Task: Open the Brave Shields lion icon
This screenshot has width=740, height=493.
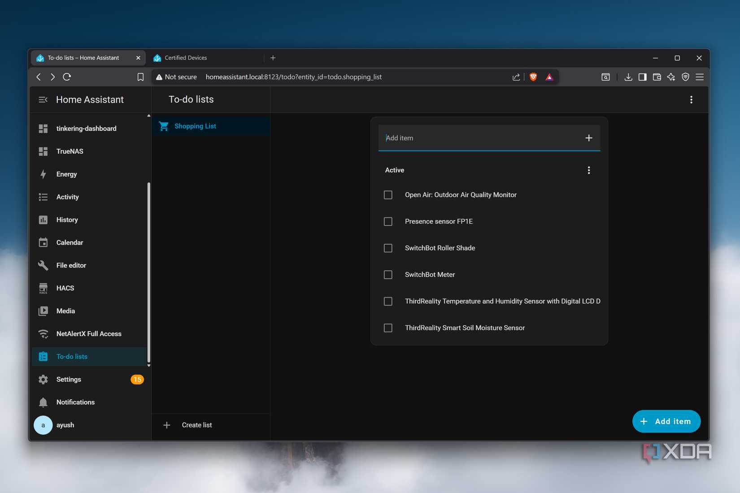Action: [x=533, y=77]
